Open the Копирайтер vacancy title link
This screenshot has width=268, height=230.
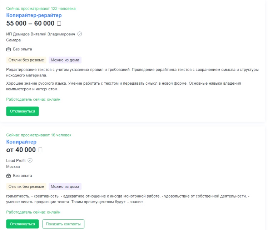tap(21, 142)
